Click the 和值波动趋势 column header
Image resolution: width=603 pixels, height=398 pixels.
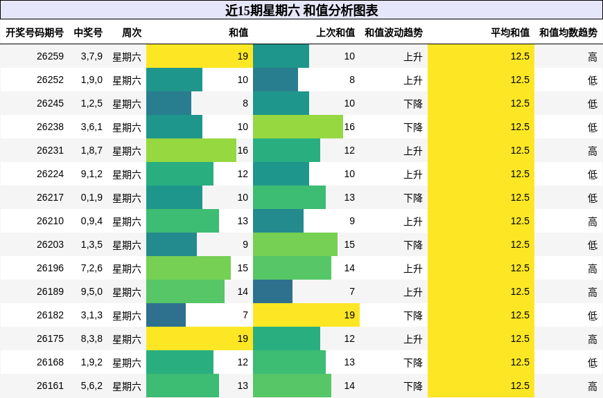(x=394, y=33)
